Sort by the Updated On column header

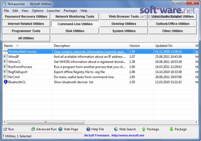(174, 46)
